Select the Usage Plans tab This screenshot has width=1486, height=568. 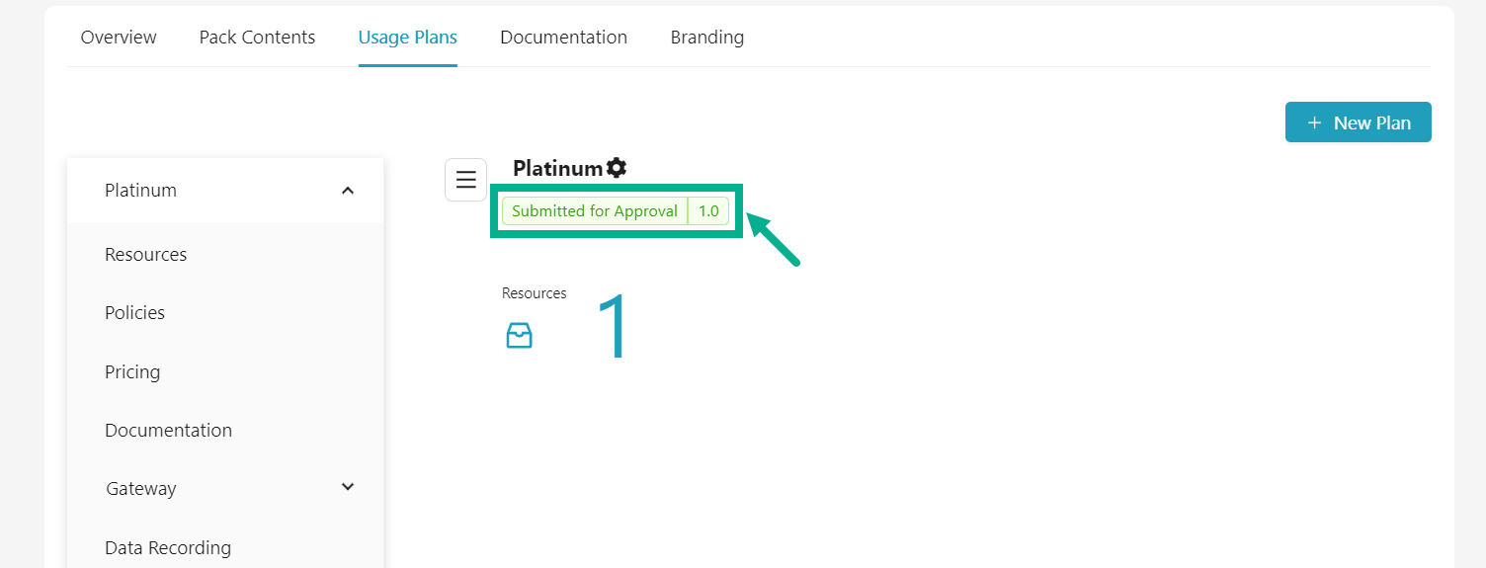coord(407,38)
